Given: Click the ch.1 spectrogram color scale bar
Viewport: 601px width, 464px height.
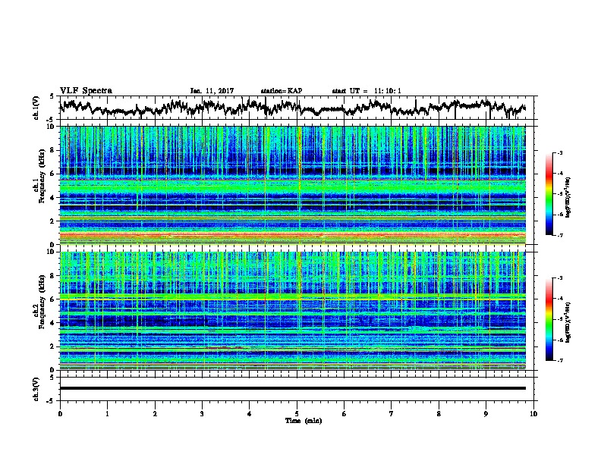Looking at the screenshot, I should pyautogui.click(x=549, y=194).
